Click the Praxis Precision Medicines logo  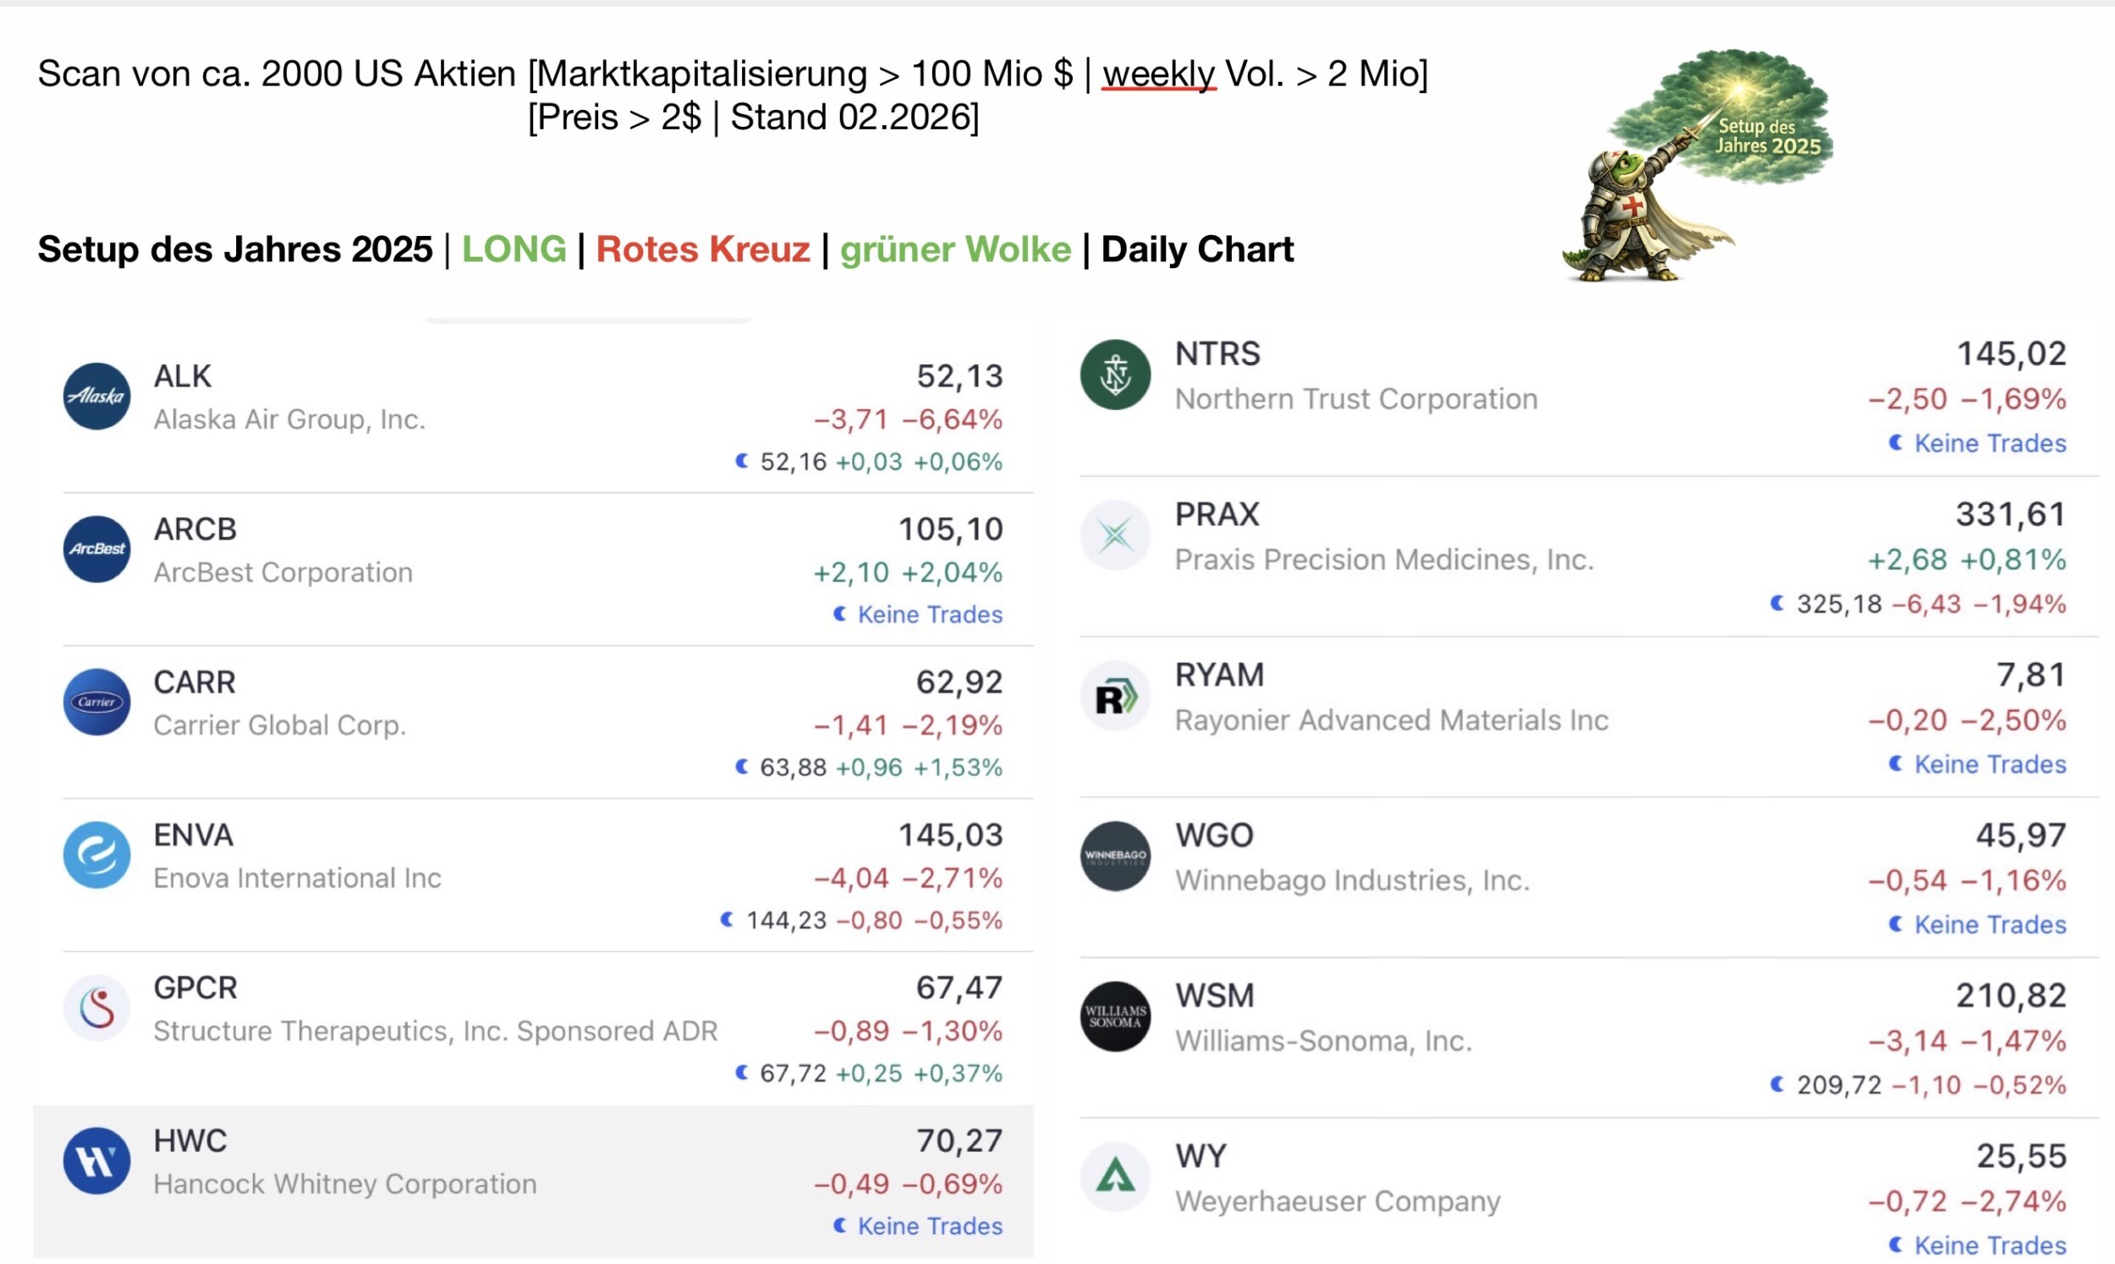tap(1114, 536)
